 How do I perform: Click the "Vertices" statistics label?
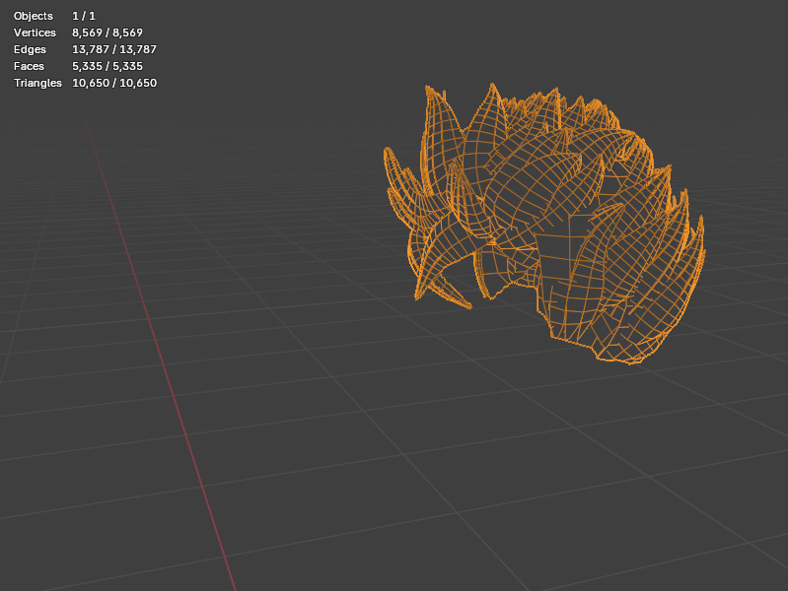pos(35,33)
